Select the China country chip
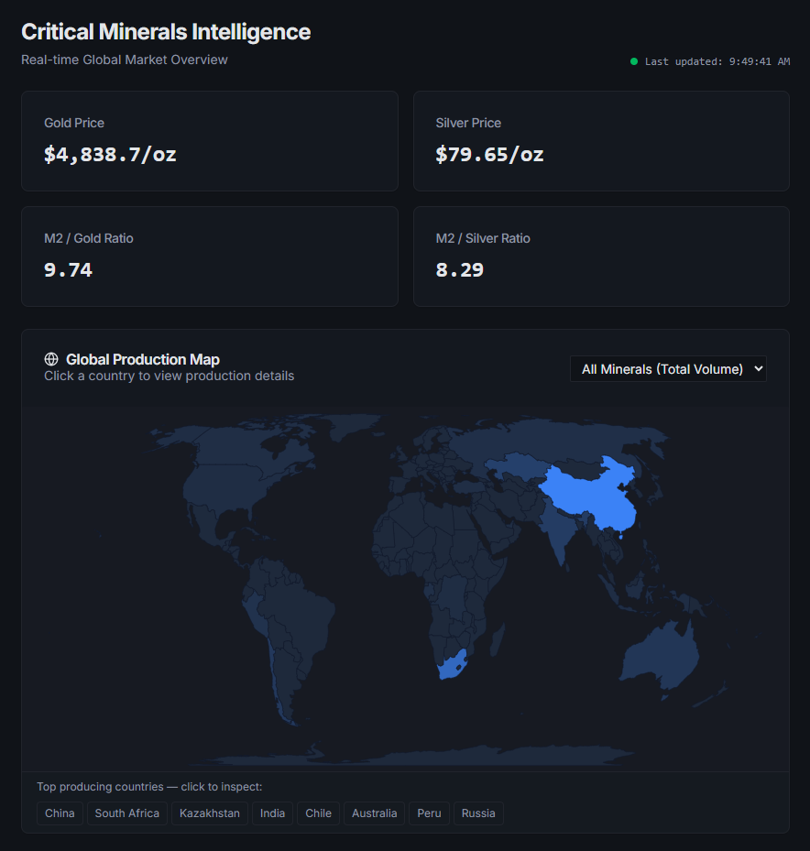Screen dimensions: 810x851 [x=60, y=813]
